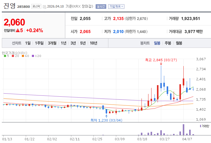Viewport: 211px width, 143px height.
Task: Show the 10년 line chart
Action: [x=94, y=43]
